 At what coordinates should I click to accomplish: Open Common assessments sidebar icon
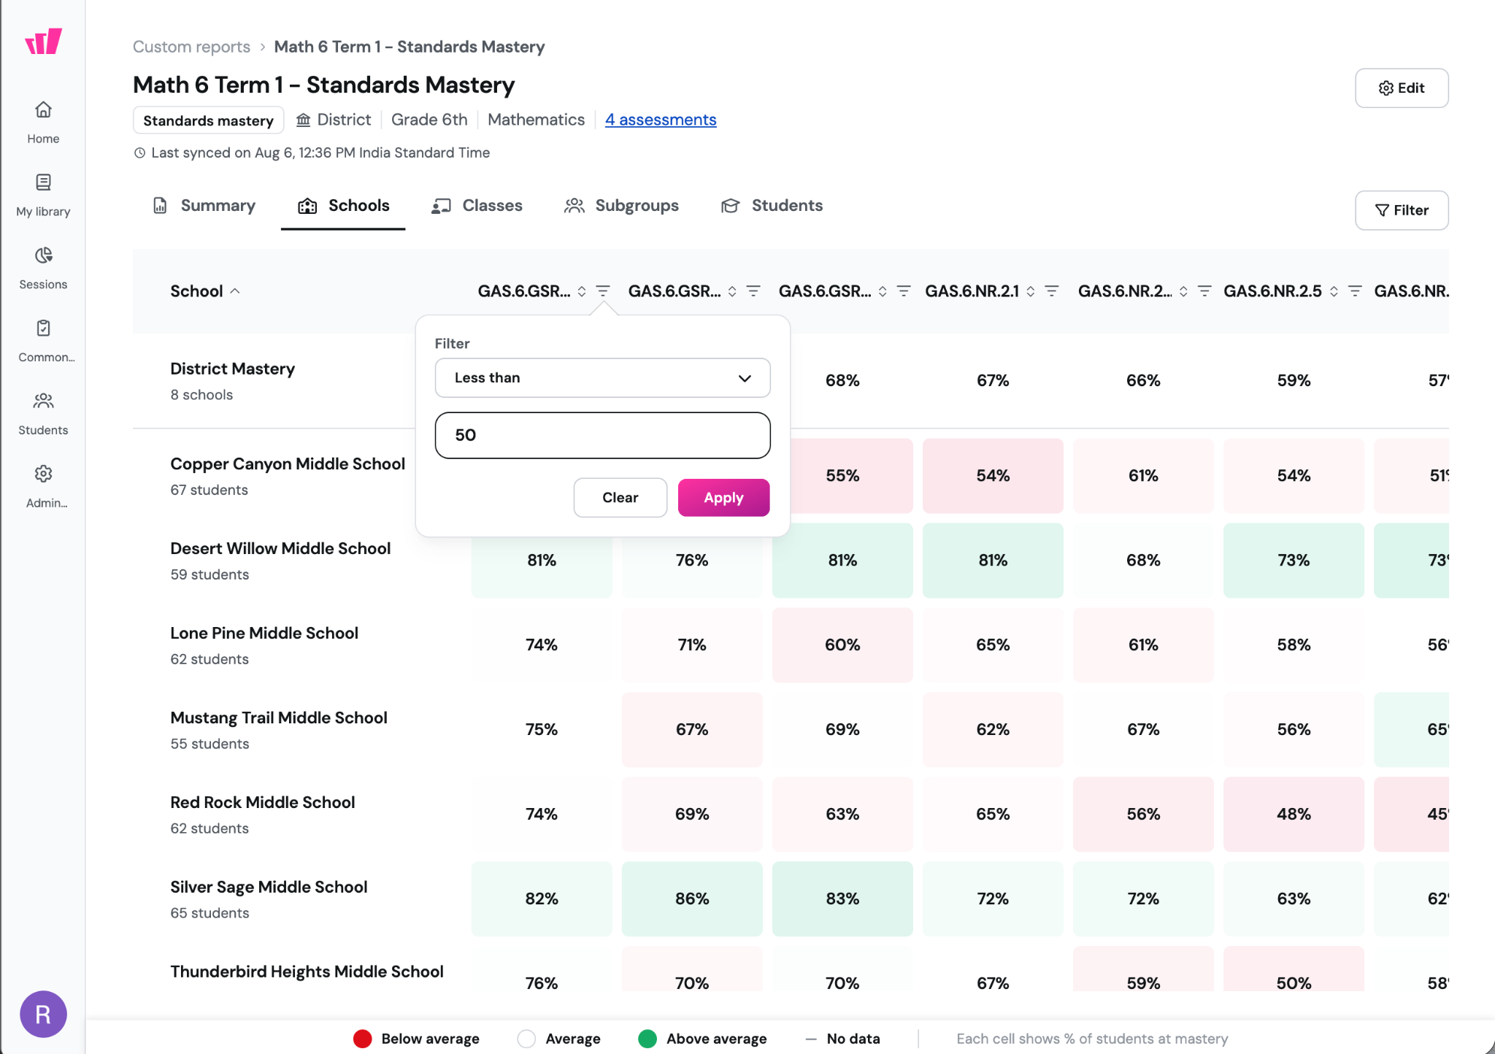[x=43, y=342]
